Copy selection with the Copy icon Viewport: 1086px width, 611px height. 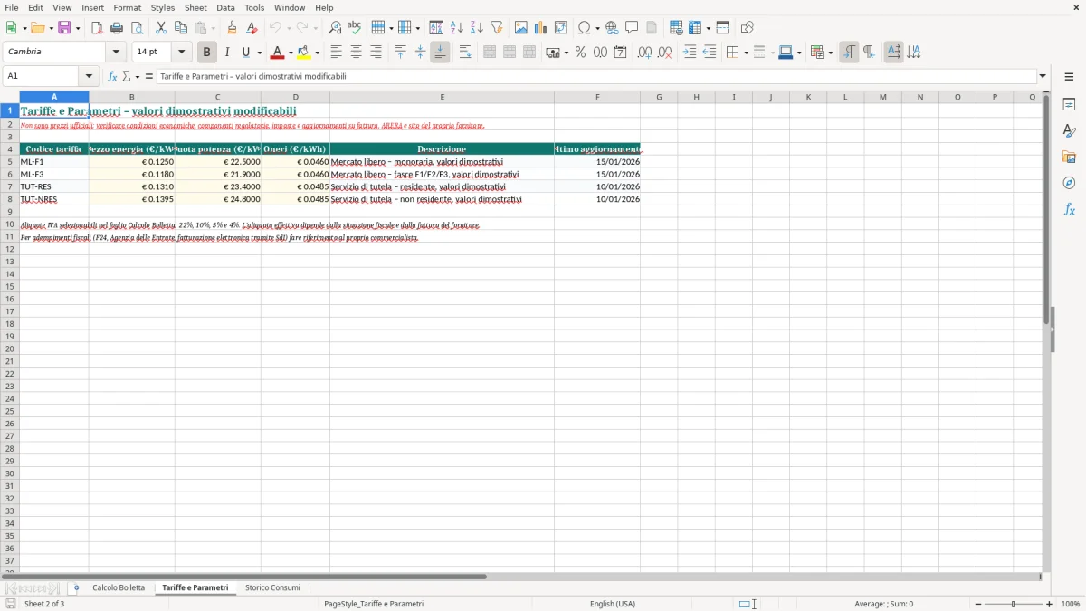tap(181, 28)
